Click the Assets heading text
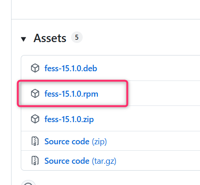 (50, 38)
